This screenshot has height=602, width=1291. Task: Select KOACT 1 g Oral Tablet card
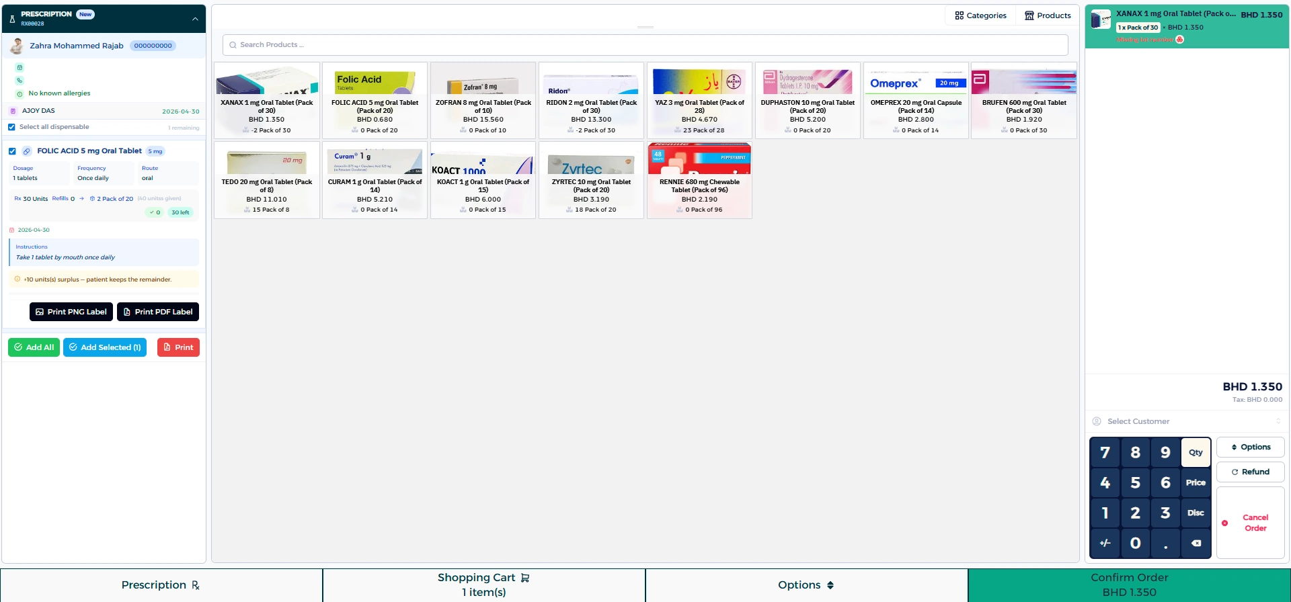tap(483, 180)
